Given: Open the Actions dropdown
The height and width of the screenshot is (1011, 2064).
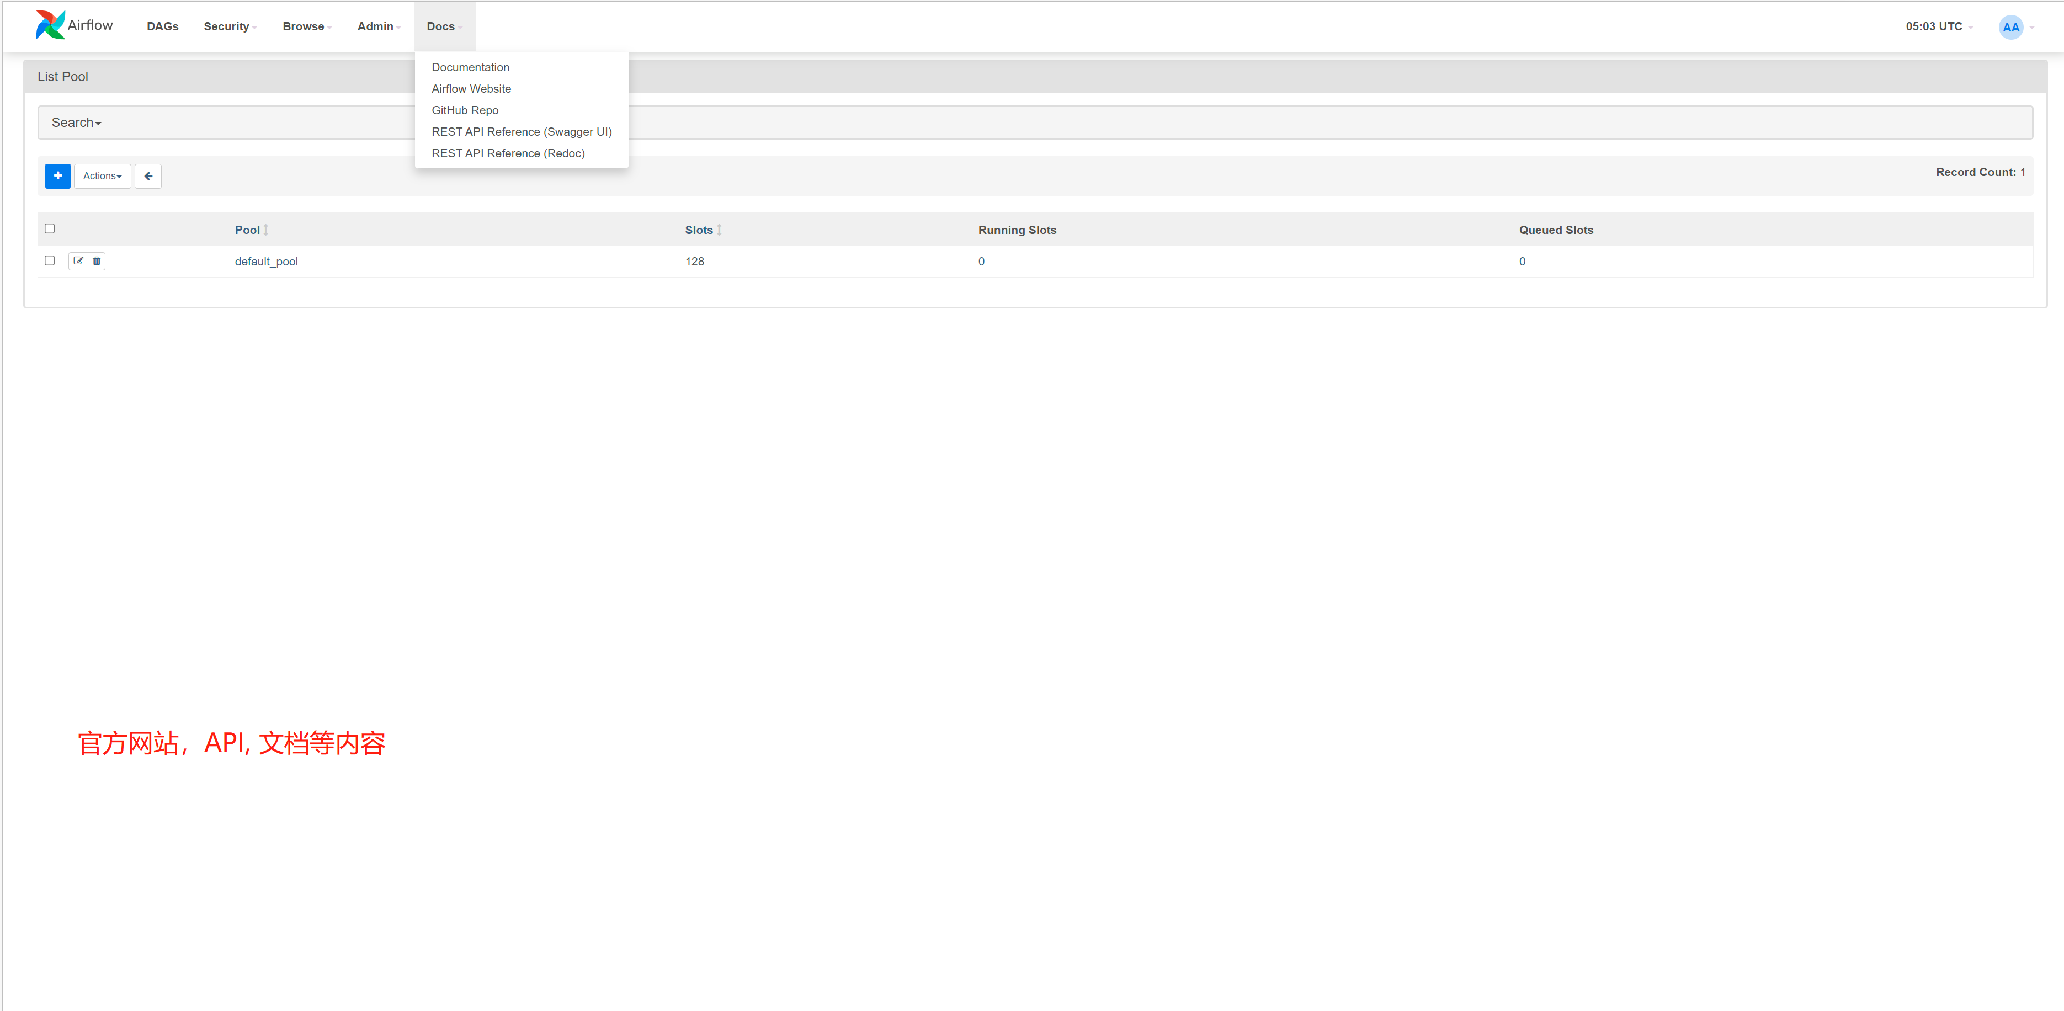Looking at the screenshot, I should point(103,176).
